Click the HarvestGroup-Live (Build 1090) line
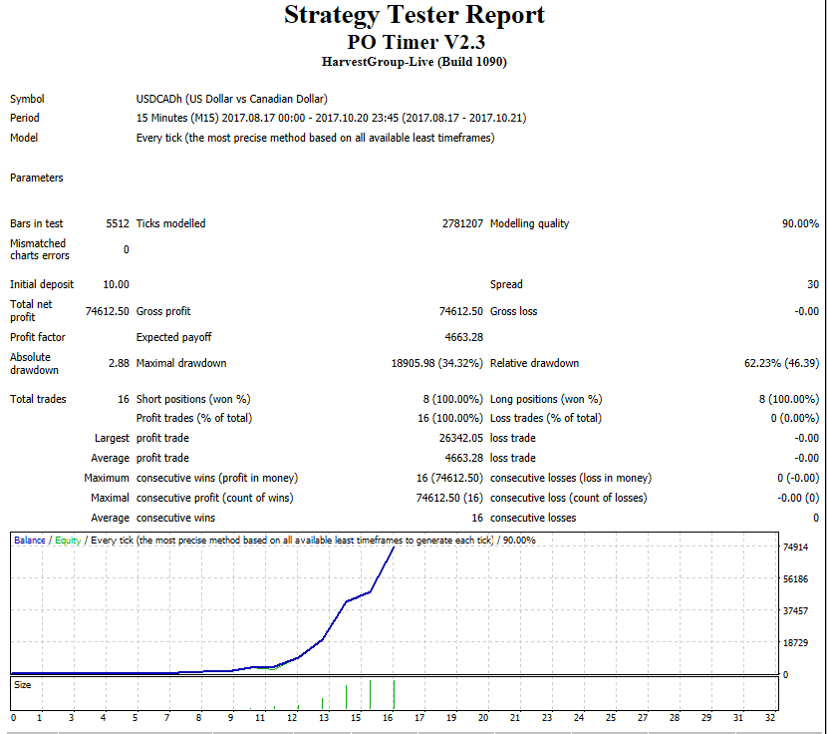Screen dimensions: 827x734 click(414, 62)
